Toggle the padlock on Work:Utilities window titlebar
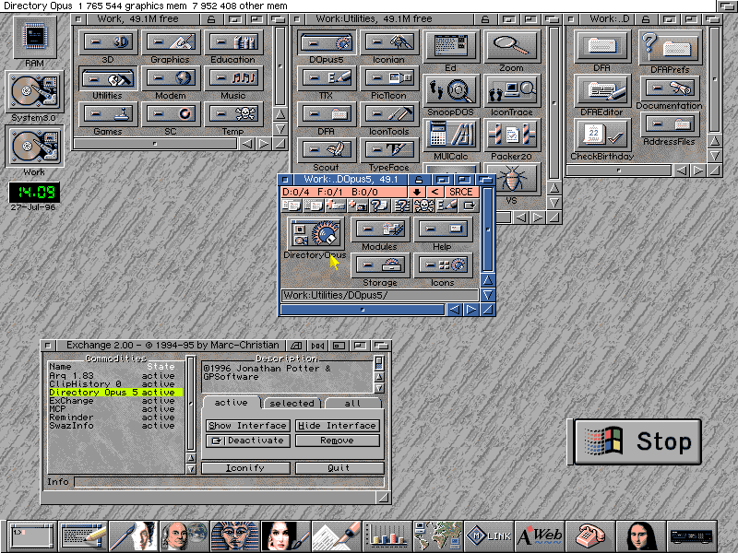Viewport: 738px width, 553px height. pyautogui.click(x=485, y=19)
